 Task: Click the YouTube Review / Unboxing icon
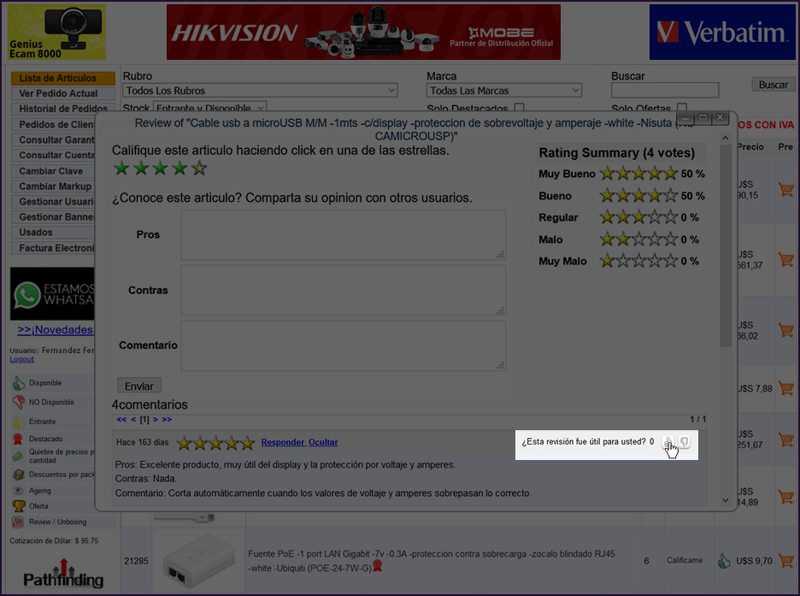coord(20,522)
